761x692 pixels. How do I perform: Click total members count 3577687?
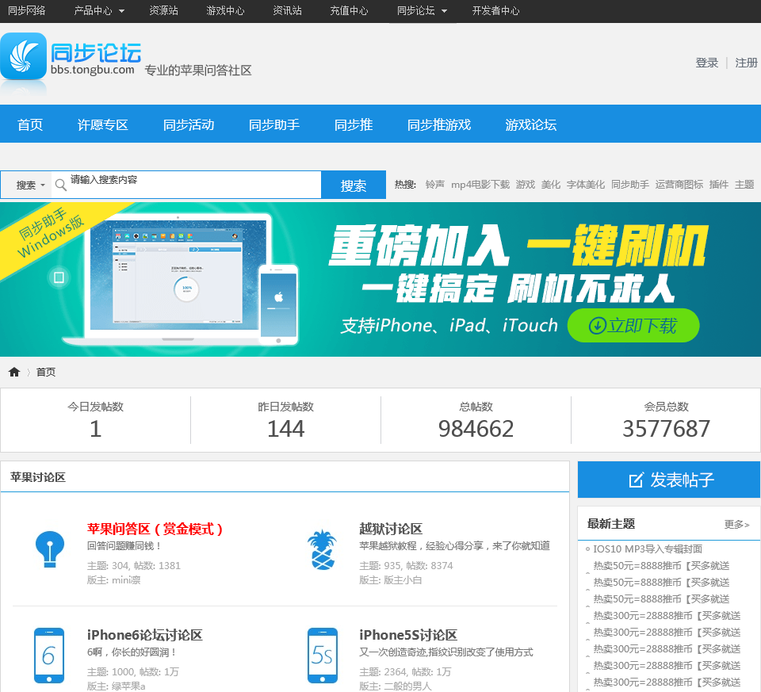point(667,429)
